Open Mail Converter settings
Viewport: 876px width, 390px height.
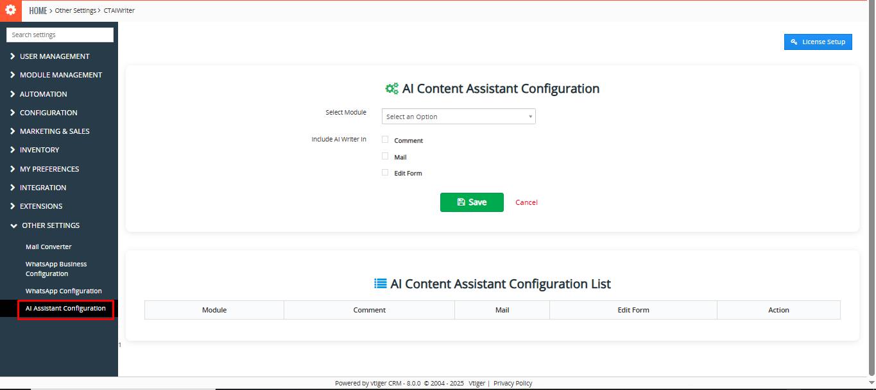[49, 247]
